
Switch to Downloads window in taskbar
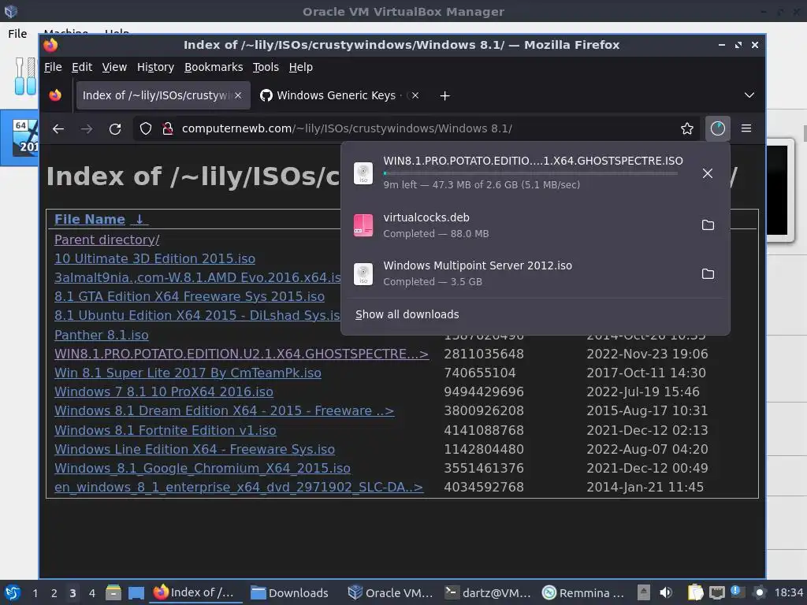[x=289, y=592]
